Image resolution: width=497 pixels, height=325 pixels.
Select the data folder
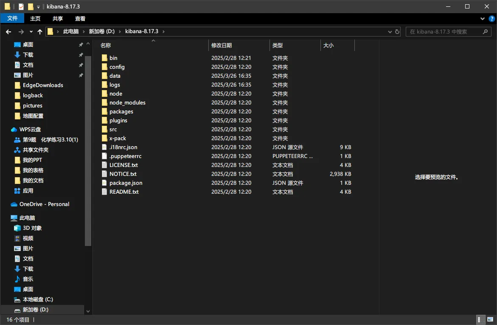click(x=115, y=76)
